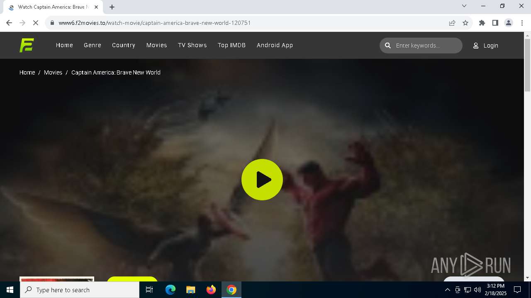Share this page icon
This screenshot has width=531, height=298.
[452, 23]
